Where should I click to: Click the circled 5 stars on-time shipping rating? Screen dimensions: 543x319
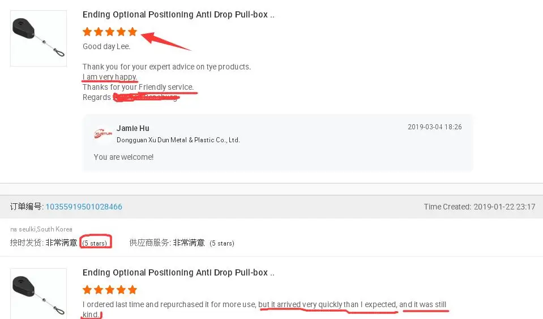click(95, 243)
